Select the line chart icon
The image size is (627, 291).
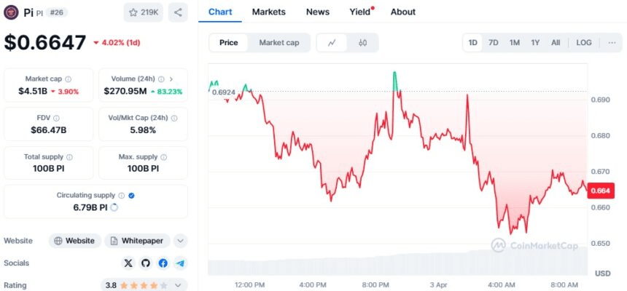332,43
